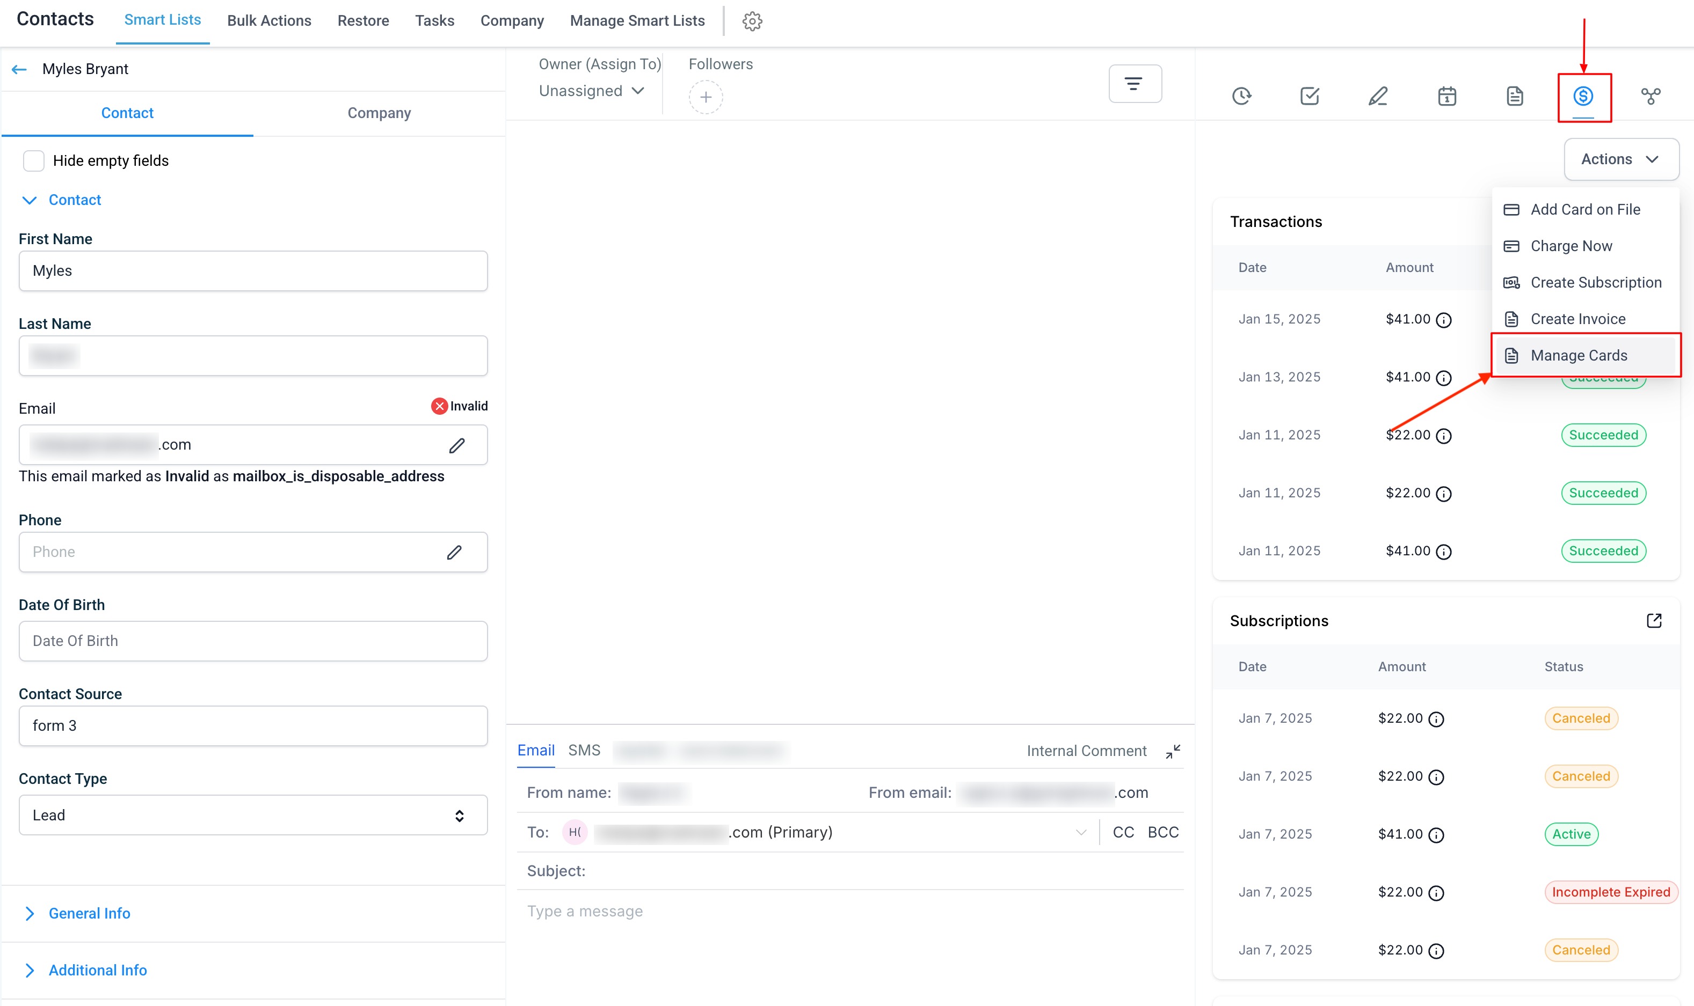Viewport: 1694px width, 1006px height.
Task: Click the Date Of Birth field
Action: tap(253, 641)
